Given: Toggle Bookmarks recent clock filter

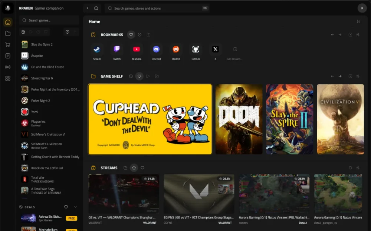Looking at the screenshot, I should click(x=139, y=35).
